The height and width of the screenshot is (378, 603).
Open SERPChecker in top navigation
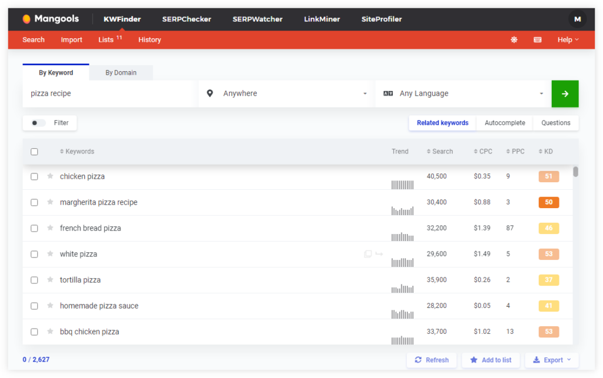point(187,19)
